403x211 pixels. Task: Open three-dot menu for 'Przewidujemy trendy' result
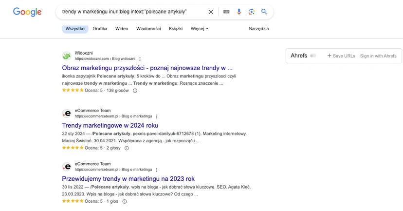(x=157, y=170)
